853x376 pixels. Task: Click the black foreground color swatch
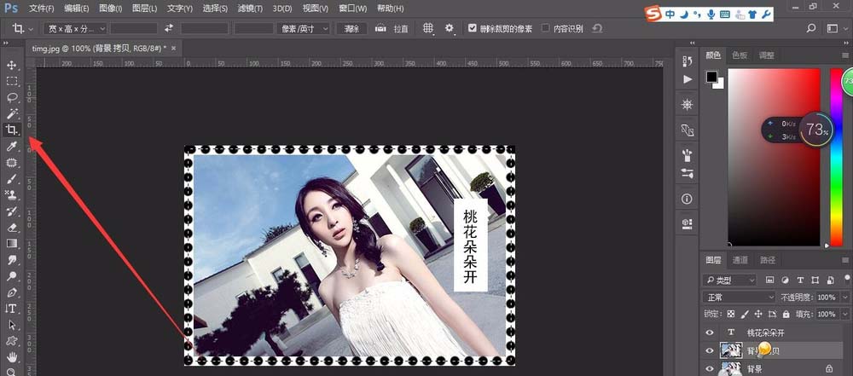pos(711,78)
